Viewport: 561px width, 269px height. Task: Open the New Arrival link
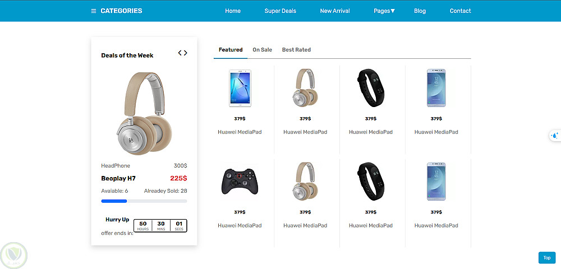tap(335, 11)
